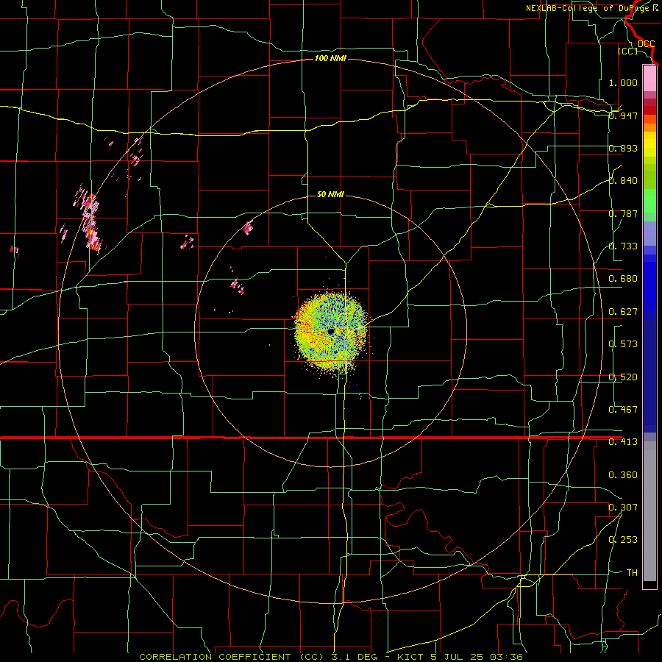The image size is (662, 662).
Task: Click the 0.307 color scale label
Action: pos(623,508)
